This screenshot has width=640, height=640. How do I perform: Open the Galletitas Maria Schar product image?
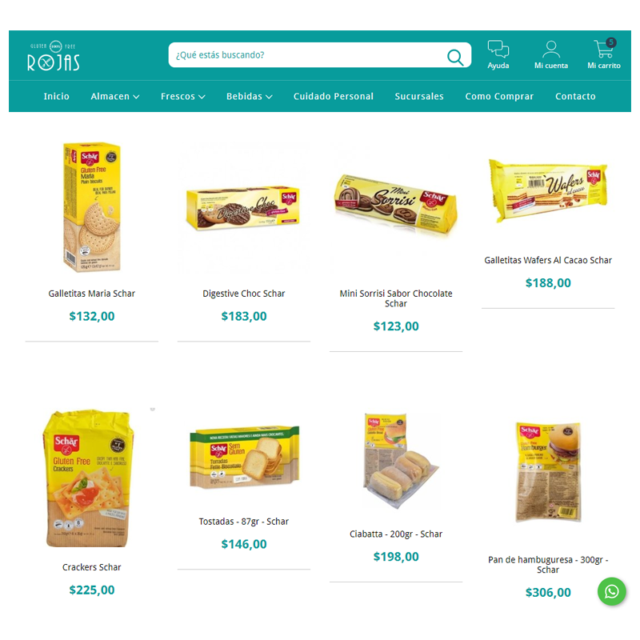click(92, 207)
